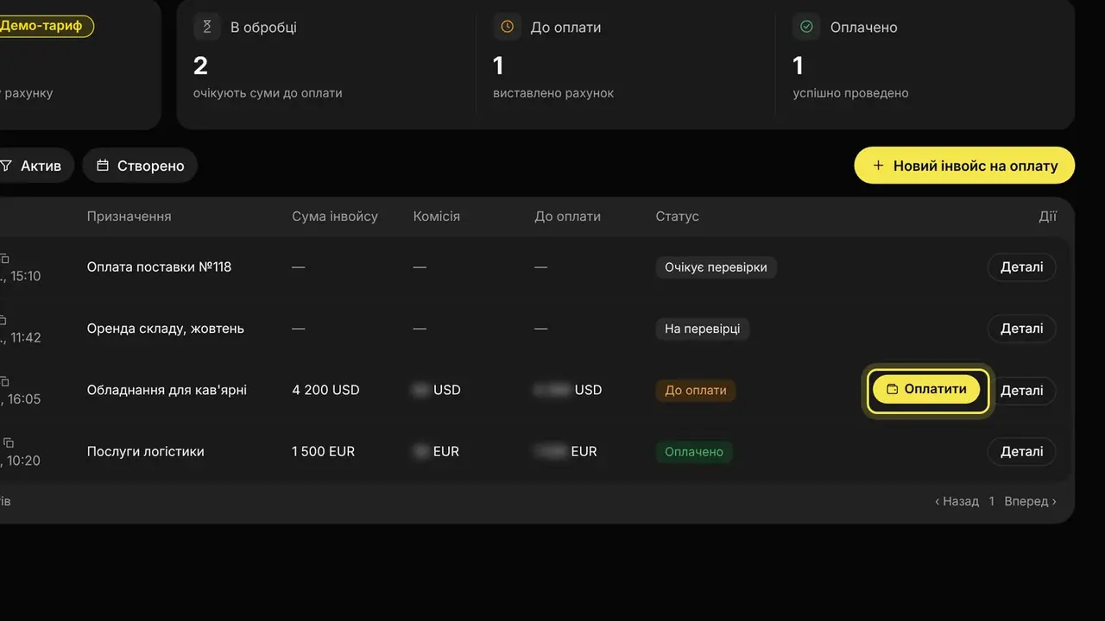
Task: Copy the ID in the 16:05 row
Action: pos(4,381)
